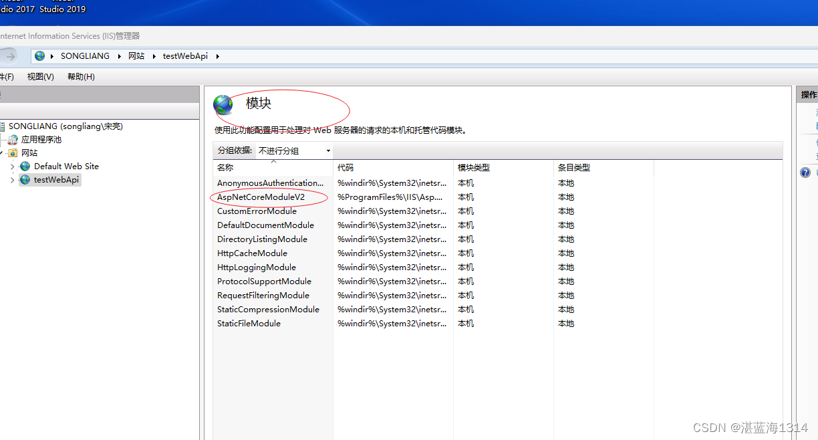Click the Default Web Site globe icon
This screenshot has height=440, width=818.
(x=25, y=166)
